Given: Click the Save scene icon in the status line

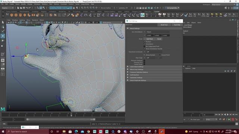Looking at the screenshot, I should 24,8.
